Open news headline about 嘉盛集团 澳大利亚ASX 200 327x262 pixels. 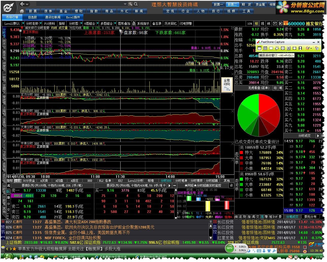78,222
